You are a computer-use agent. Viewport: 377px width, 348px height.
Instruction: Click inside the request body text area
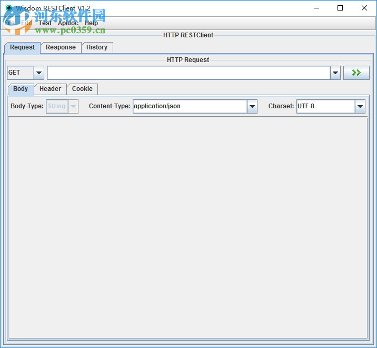187,228
